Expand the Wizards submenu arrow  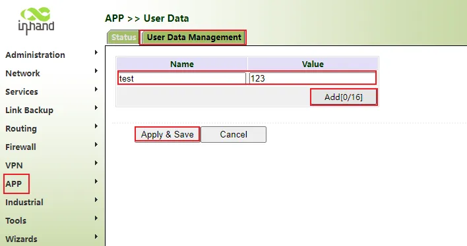coord(96,237)
